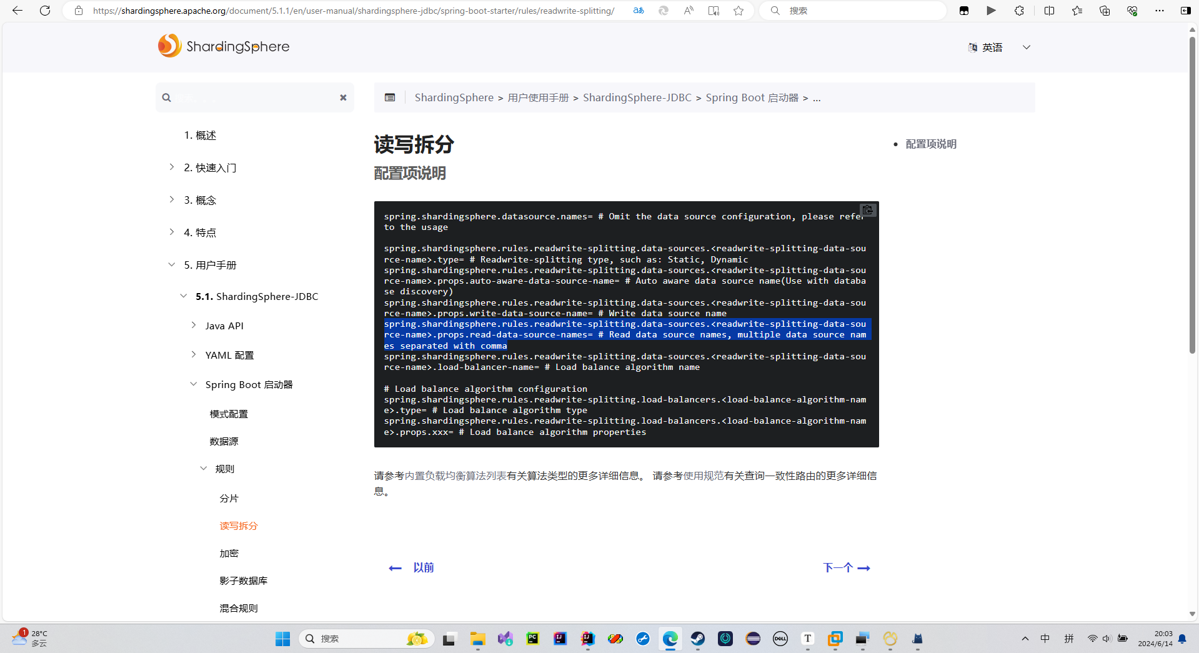Click the browser address bar URL
The image size is (1199, 653).
(354, 11)
